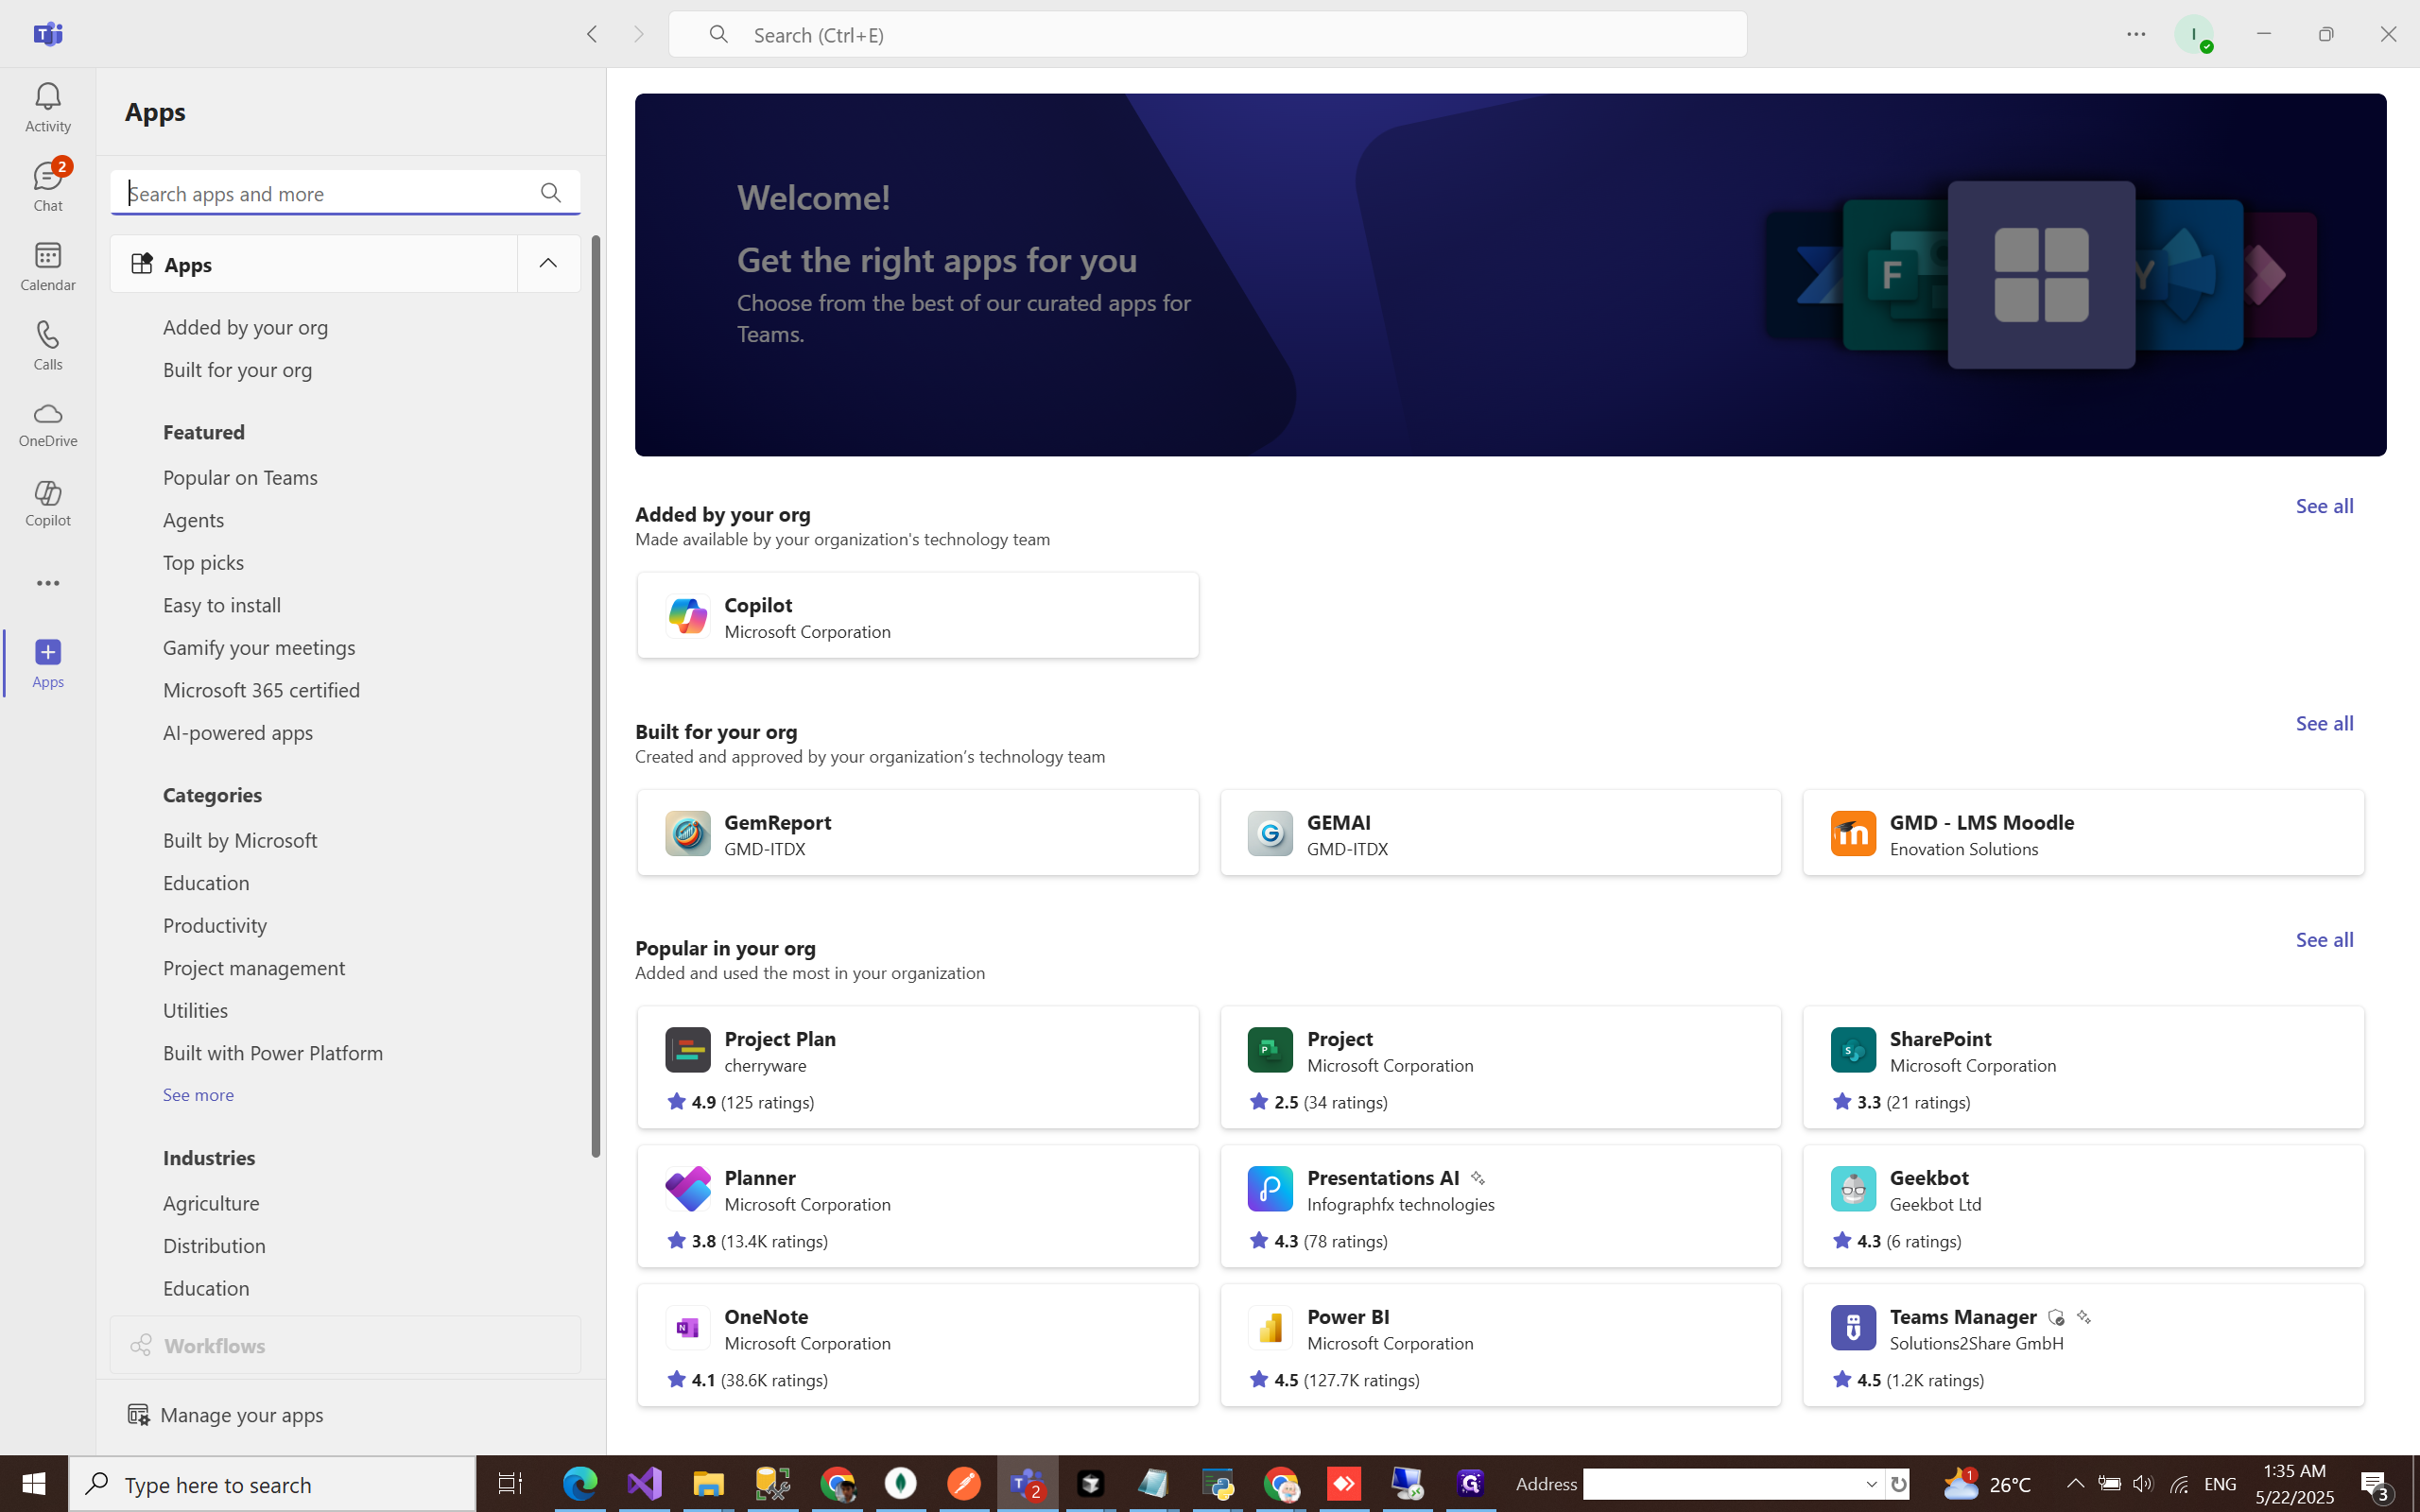The height and width of the screenshot is (1512, 2420).
Task: Click the Teams logo icon
Action: click(48, 34)
